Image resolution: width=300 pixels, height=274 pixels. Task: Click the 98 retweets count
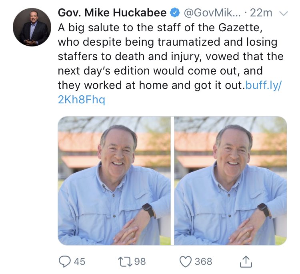pos(140,262)
